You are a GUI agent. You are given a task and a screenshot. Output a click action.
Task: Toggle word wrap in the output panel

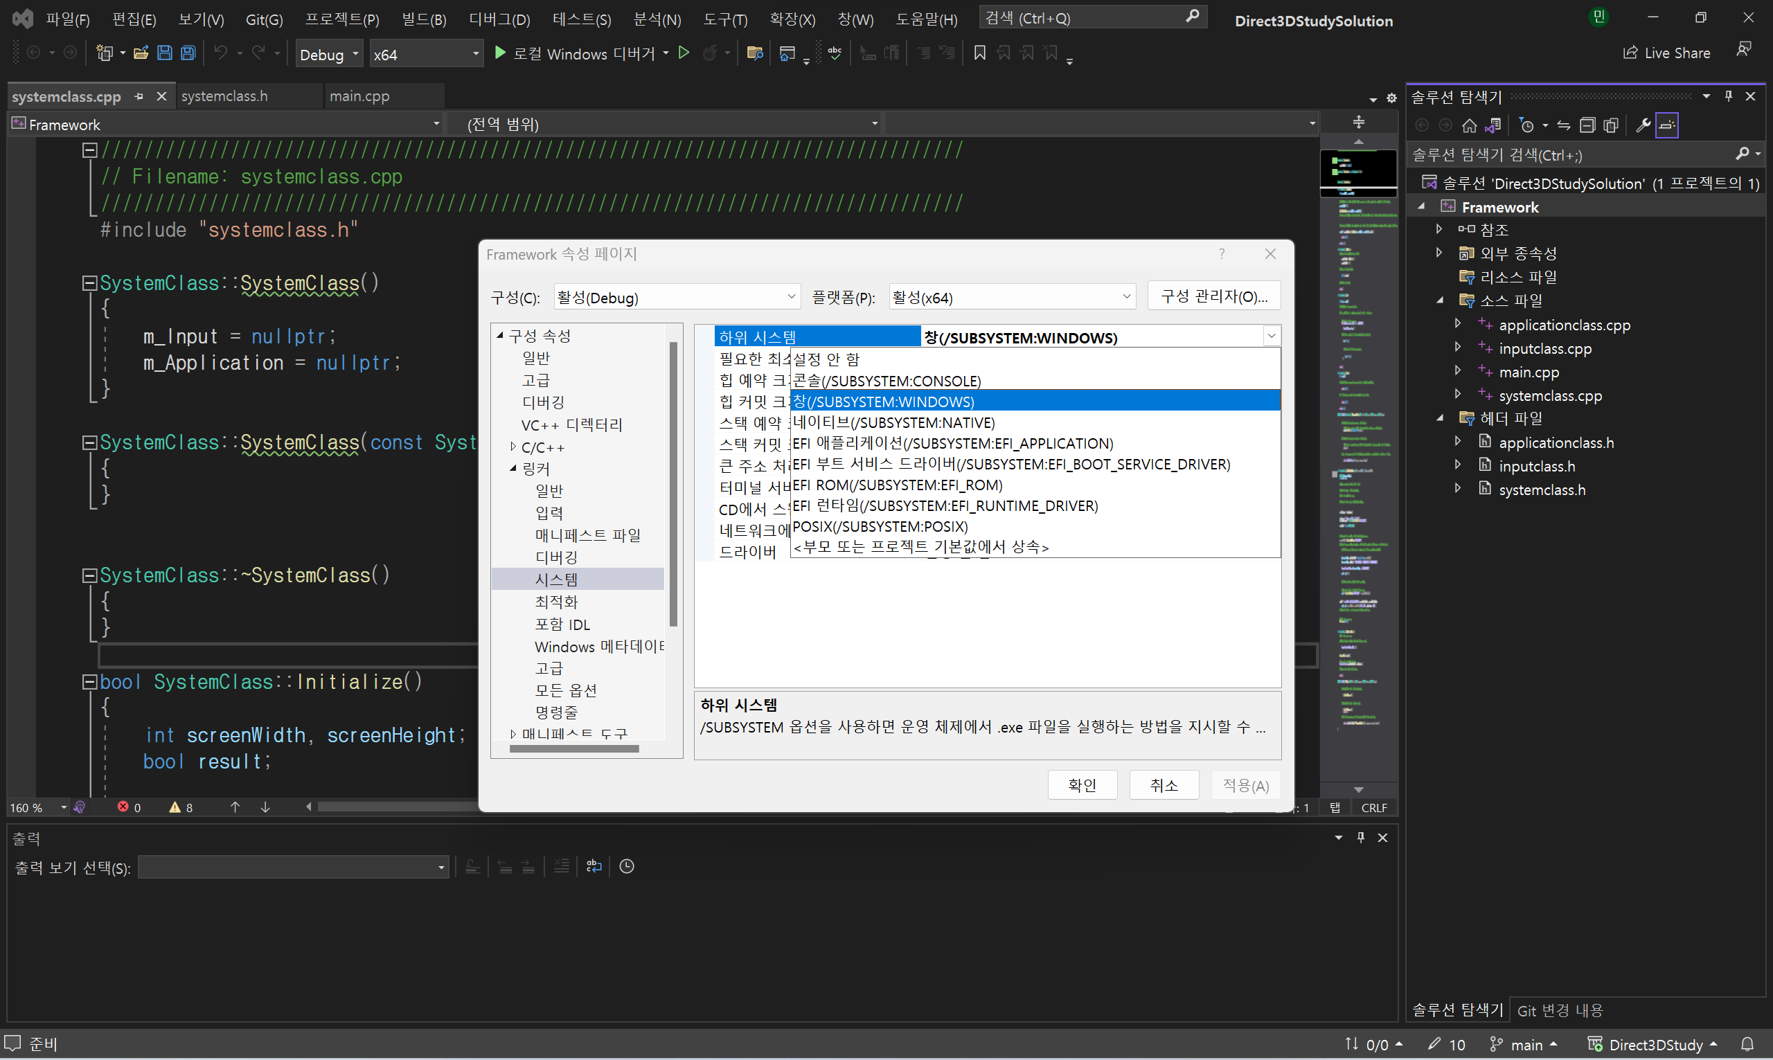(594, 866)
